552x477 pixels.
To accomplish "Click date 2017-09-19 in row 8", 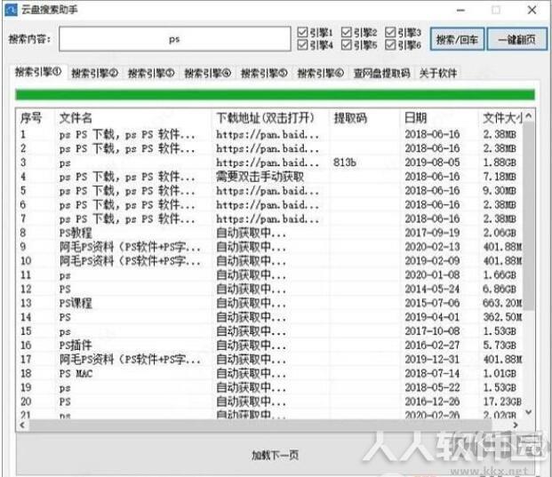I will coord(432,233).
